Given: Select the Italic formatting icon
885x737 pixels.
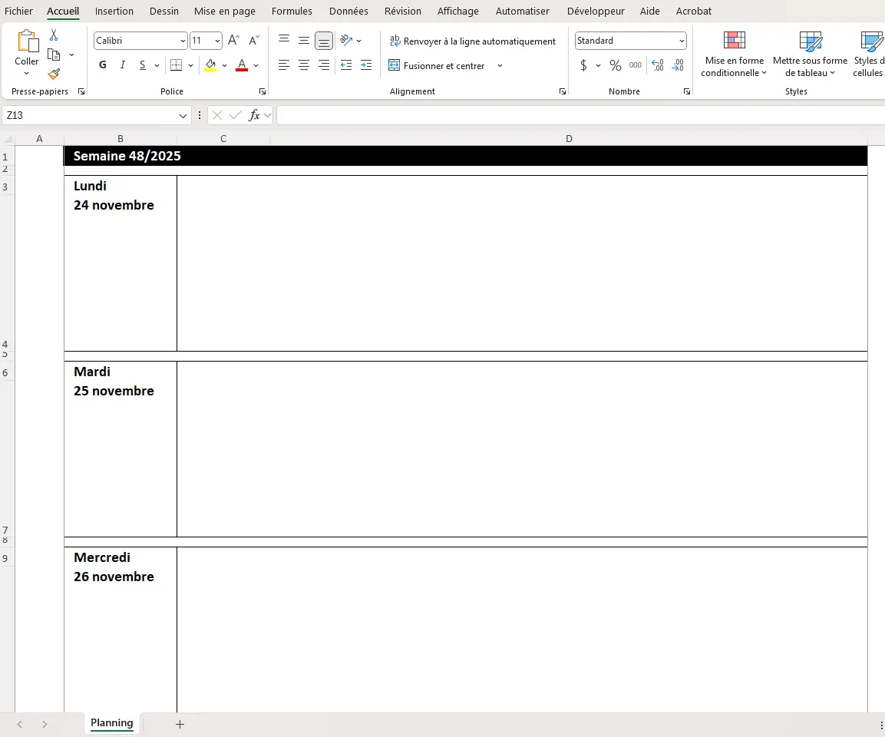Looking at the screenshot, I should pos(123,65).
